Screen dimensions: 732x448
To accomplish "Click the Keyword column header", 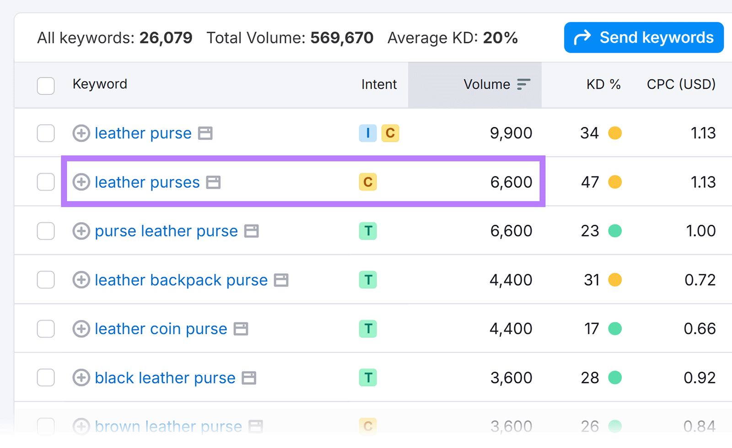I will click(100, 84).
